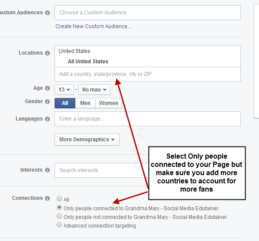Click the Connections info icon
The image size is (259, 241).
47,198
